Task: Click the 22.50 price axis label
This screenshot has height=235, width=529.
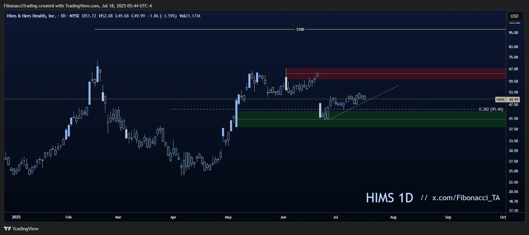Action: (x=513, y=182)
